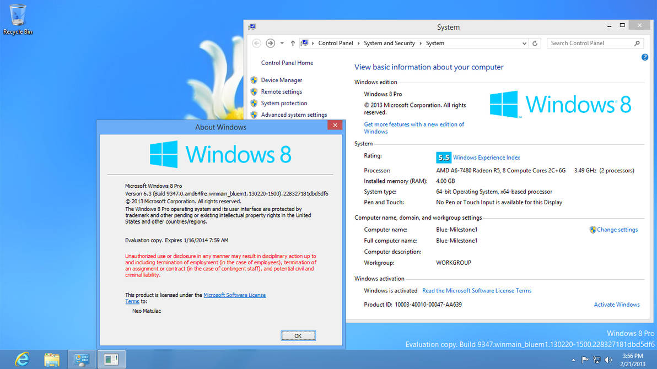Click Get more features with new edition link
Image resolution: width=657 pixels, height=369 pixels.
pyautogui.click(x=414, y=128)
